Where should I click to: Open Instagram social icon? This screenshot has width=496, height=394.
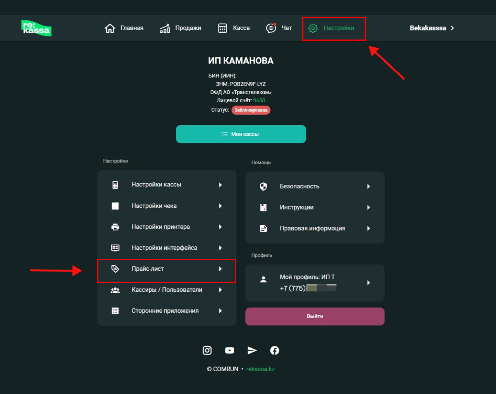(207, 350)
